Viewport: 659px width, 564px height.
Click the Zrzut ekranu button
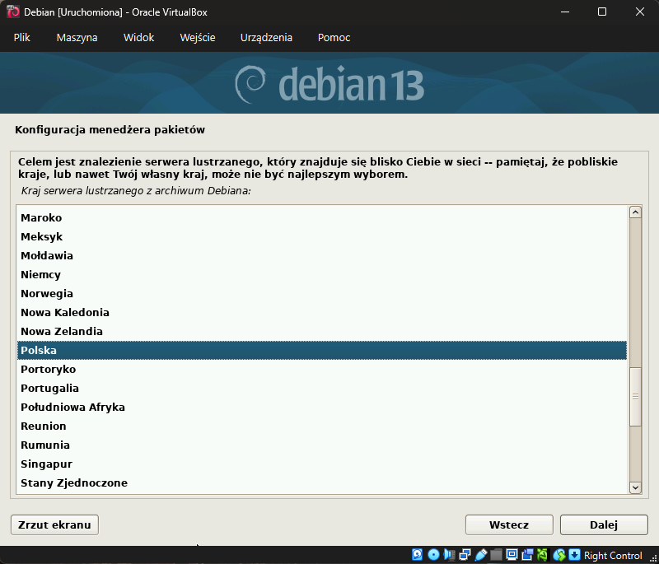pos(54,524)
